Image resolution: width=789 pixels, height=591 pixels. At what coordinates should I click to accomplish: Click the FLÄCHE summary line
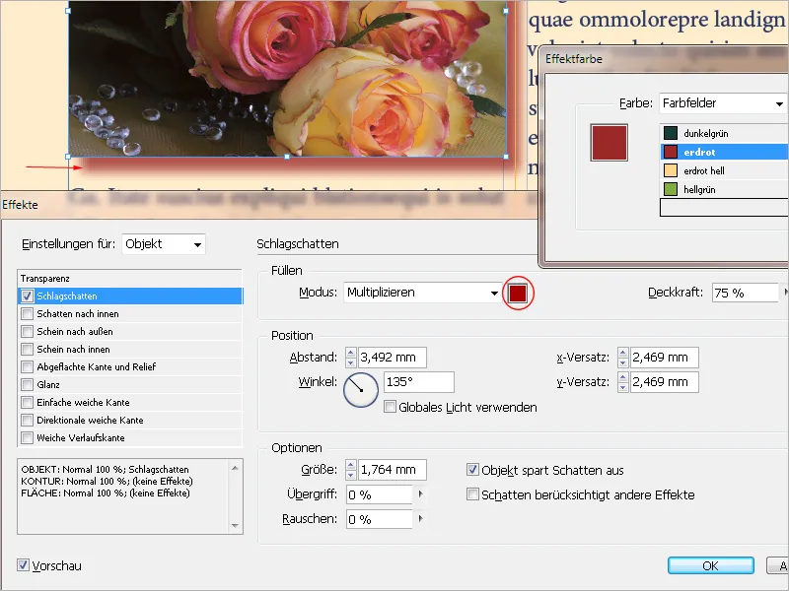[x=106, y=493]
